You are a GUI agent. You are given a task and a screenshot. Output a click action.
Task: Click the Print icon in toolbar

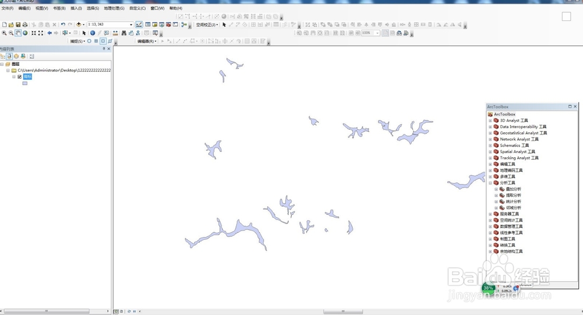tap(25, 24)
